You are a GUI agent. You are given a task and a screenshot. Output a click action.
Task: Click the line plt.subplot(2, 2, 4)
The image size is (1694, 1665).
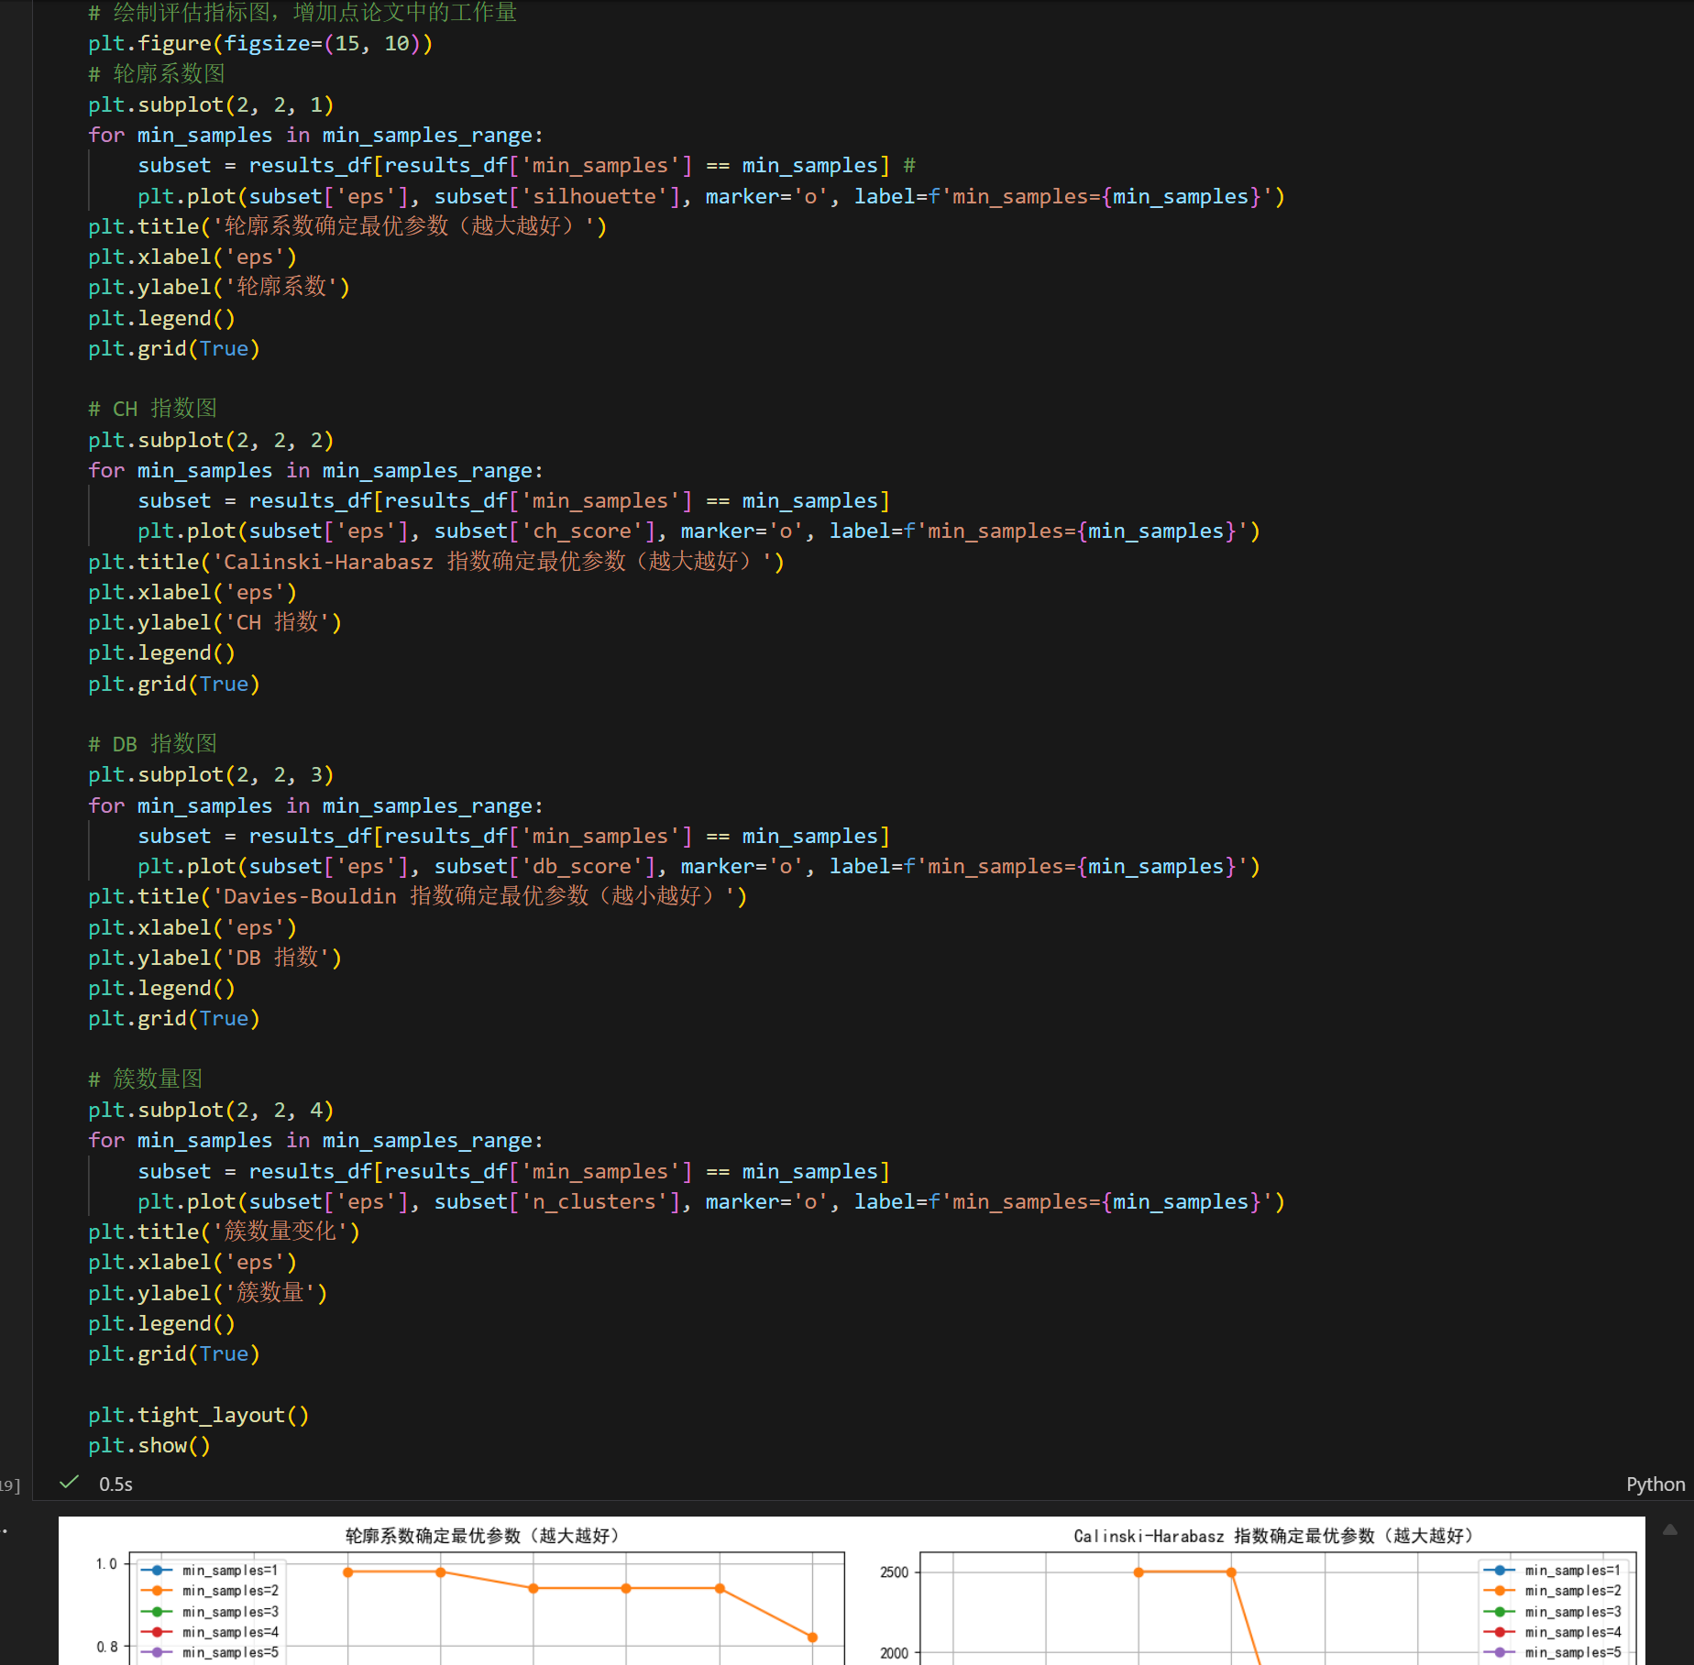click(x=211, y=1110)
